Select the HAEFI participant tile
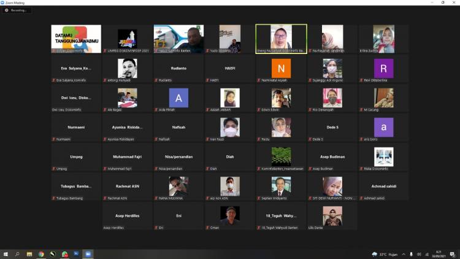The width and height of the screenshot is (460, 259). 230,68
